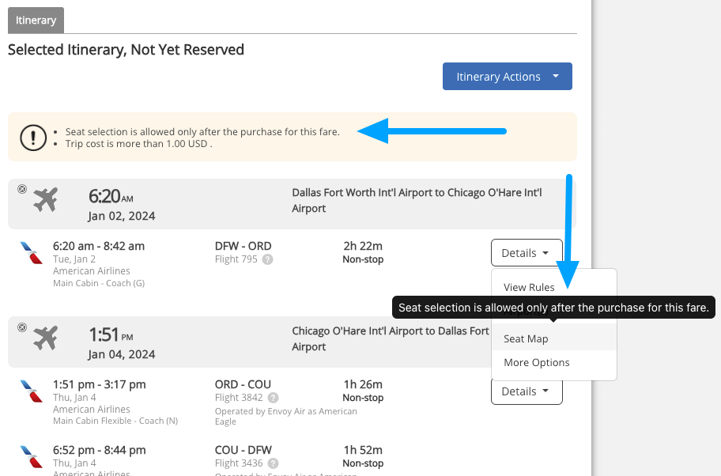Image resolution: width=721 pixels, height=476 pixels.
Task: Select View Rules from the Details menu
Action: click(529, 288)
